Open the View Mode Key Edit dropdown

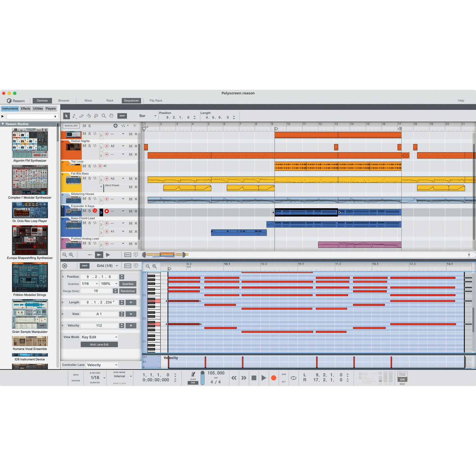click(99, 337)
